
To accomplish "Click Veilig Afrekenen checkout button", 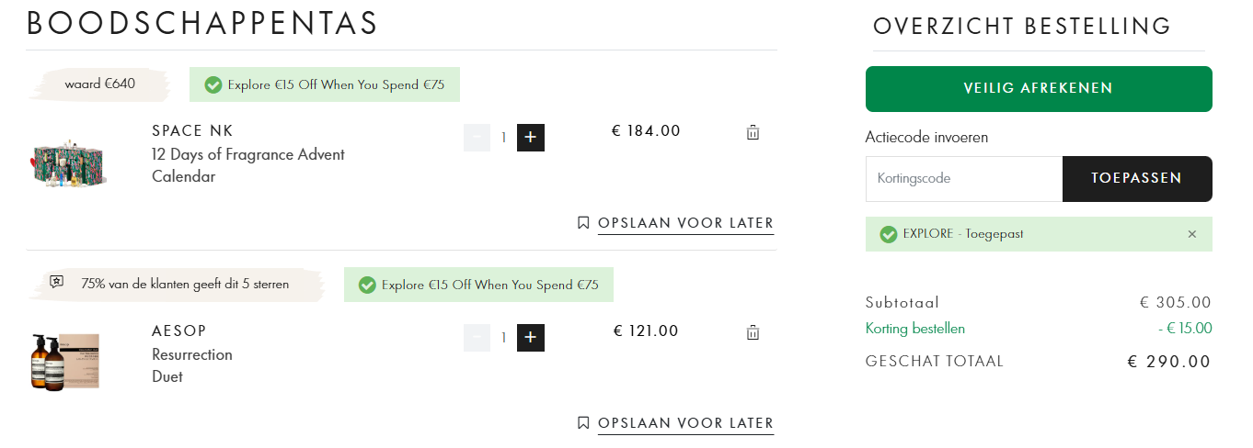I will click(x=1039, y=89).
